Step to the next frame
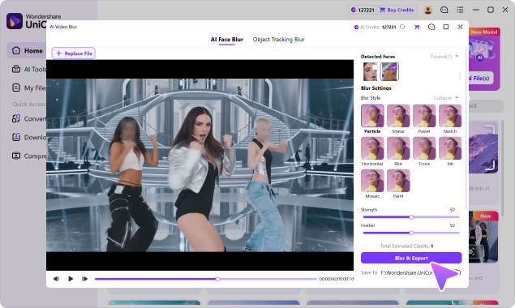The image size is (515, 308). pos(84,279)
